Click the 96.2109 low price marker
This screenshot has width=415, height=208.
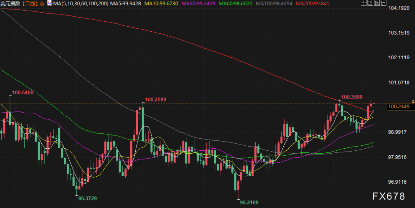pyautogui.click(x=249, y=202)
